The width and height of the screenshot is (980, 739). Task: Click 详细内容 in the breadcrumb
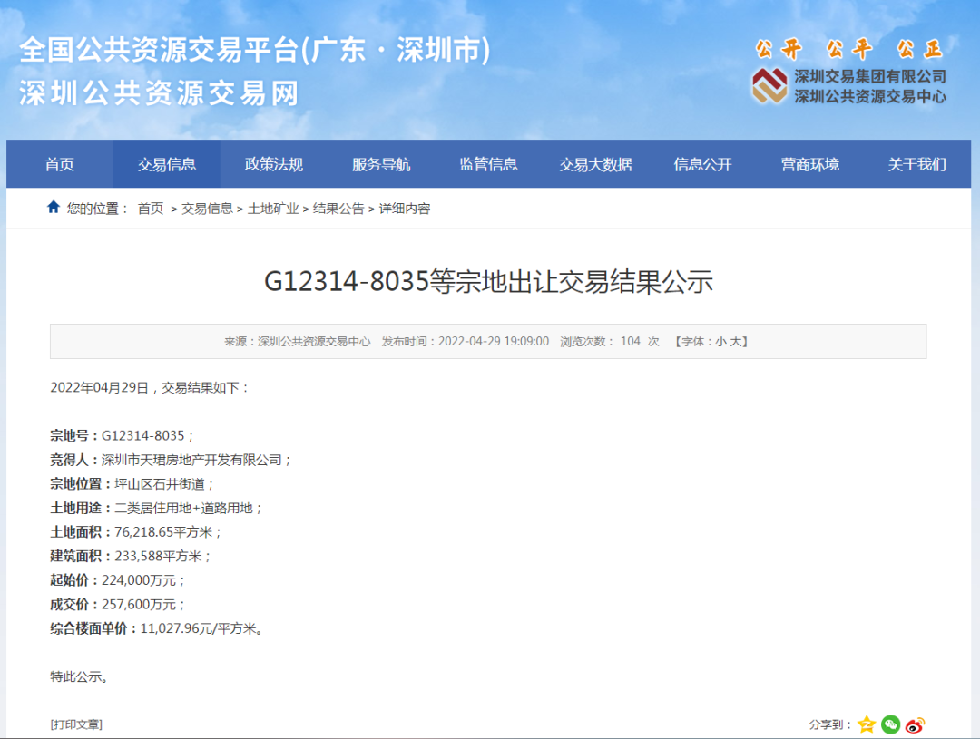click(x=405, y=209)
